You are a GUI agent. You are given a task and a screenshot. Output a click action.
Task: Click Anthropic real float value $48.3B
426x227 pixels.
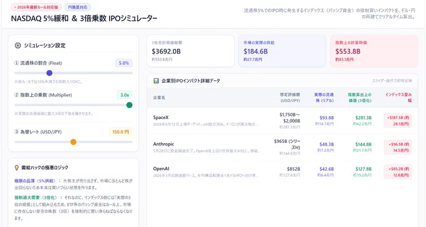tap(326, 144)
